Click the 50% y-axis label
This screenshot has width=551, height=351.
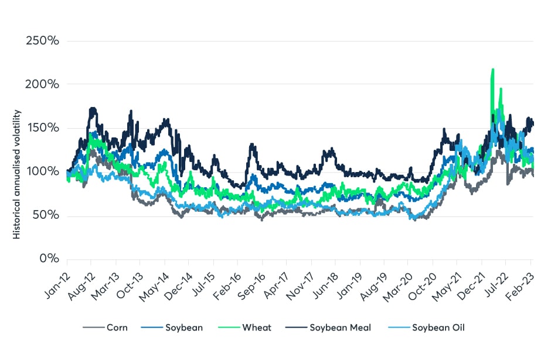pyautogui.click(x=46, y=215)
